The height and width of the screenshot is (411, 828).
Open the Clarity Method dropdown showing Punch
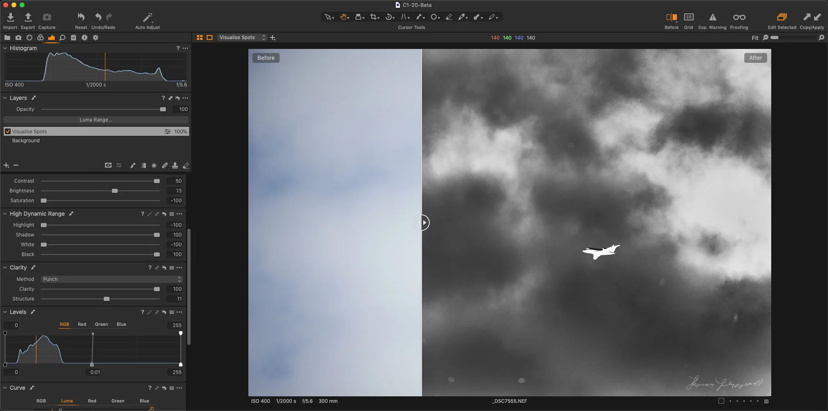pos(111,279)
